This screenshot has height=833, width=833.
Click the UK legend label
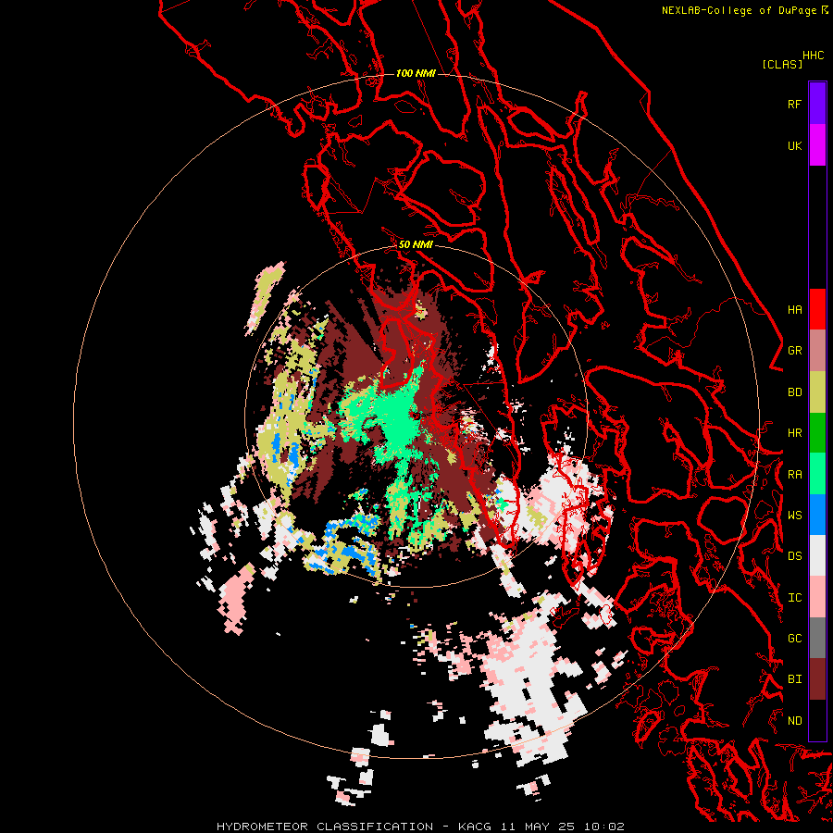[x=794, y=146]
